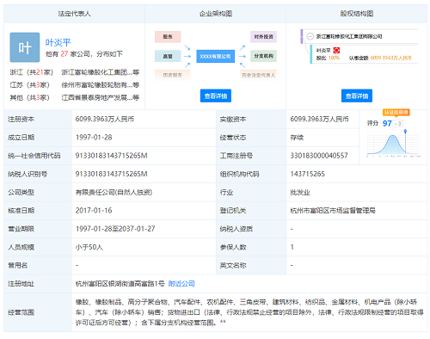Open 江苏 (共3家) company list
Screen dimensions: 430x339
(30, 85)
